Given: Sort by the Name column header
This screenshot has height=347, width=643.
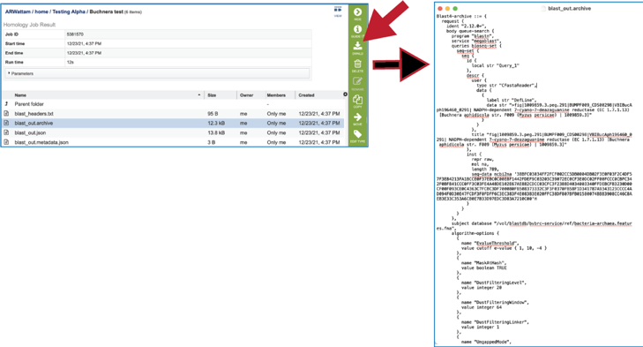Looking at the screenshot, I should 20,94.
